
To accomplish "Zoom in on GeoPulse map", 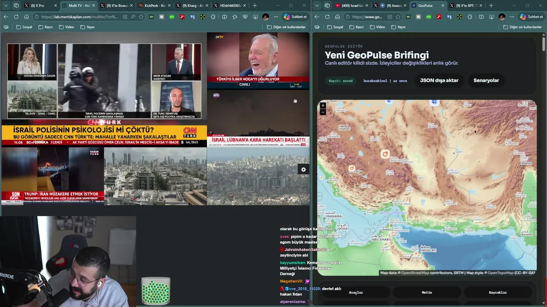I will [x=323, y=105].
